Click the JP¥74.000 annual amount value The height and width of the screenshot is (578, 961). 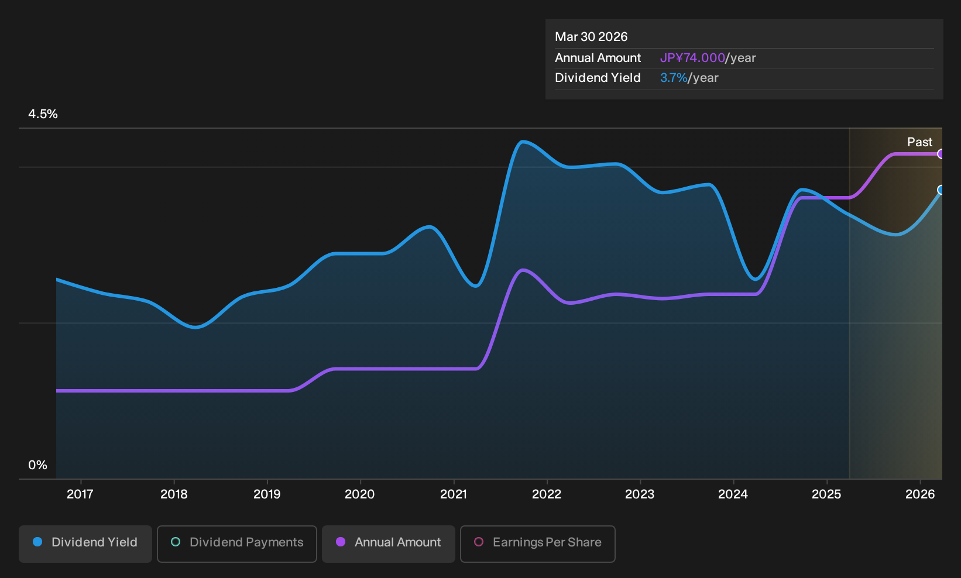point(692,58)
